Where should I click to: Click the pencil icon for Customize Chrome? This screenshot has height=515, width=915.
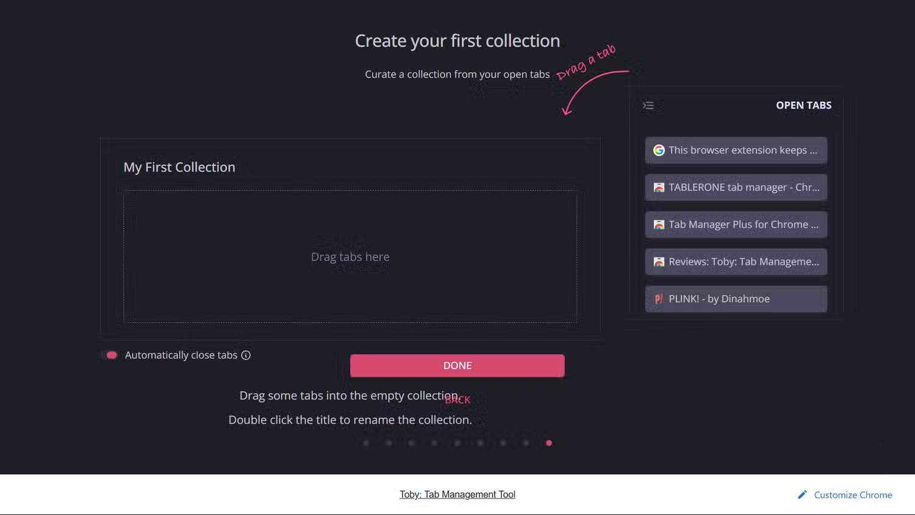coord(802,495)
